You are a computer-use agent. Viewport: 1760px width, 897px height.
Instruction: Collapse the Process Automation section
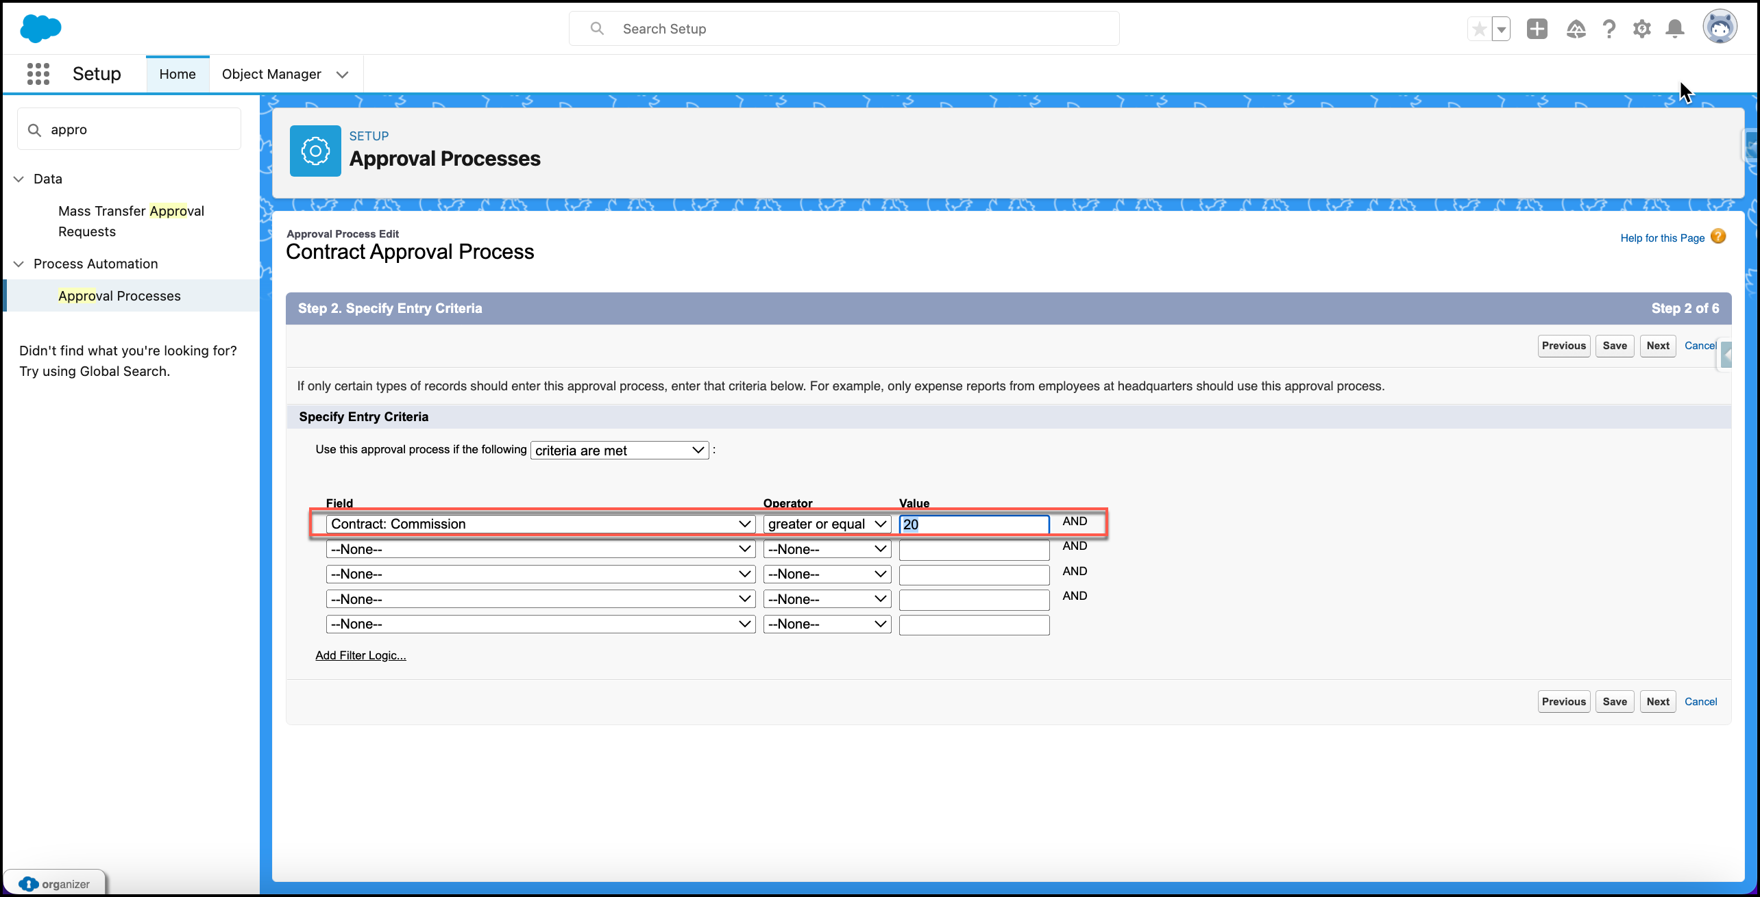(x=19, y=264)
